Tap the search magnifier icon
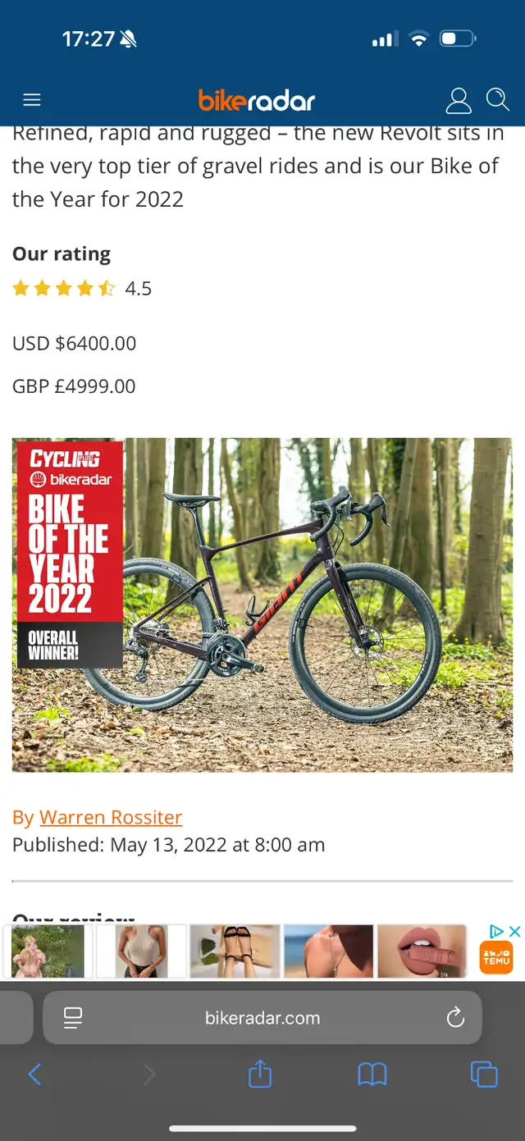 tap(498, 100)
